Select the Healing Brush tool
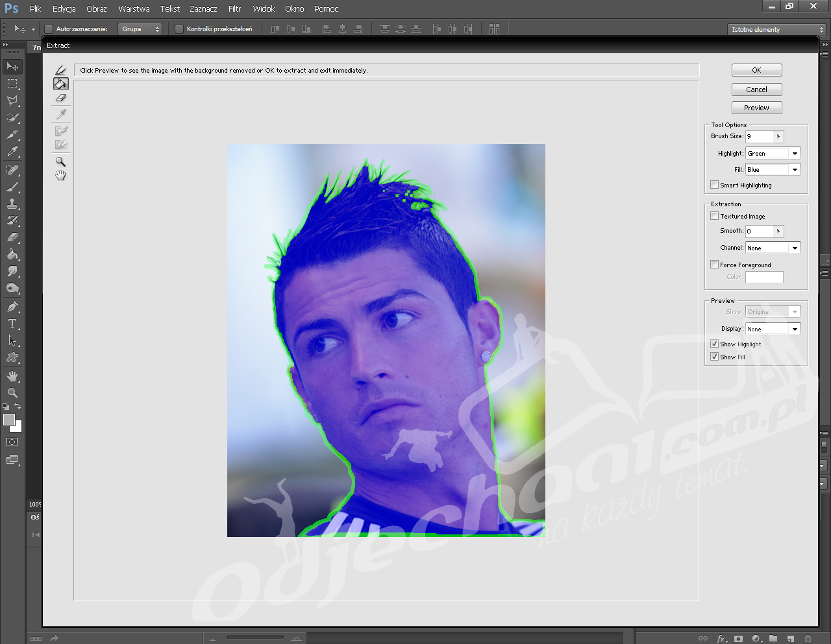 pyautogui.click(x=12, y=170)
